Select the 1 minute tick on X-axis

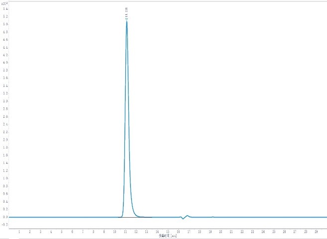(19, 232)
